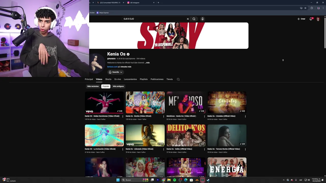Open the Bonita video thumbnail
The height and width of the screenshot is (183, 326).
click(145, 102)
